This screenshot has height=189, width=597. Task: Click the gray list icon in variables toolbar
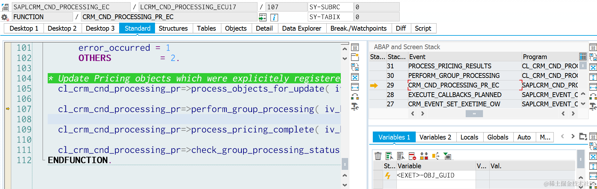[x=401, y=156]
